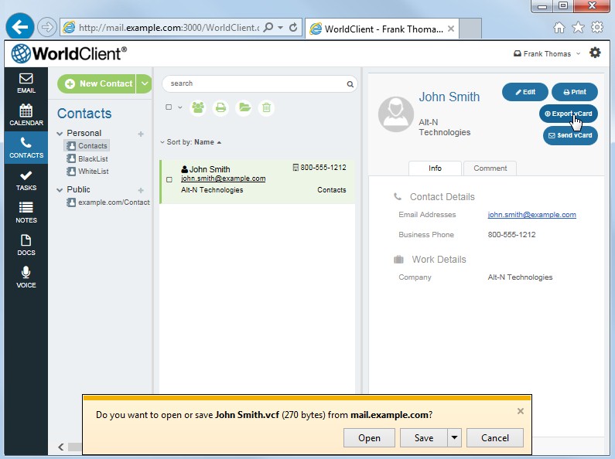Open the Notes section in sidebar

26,212
